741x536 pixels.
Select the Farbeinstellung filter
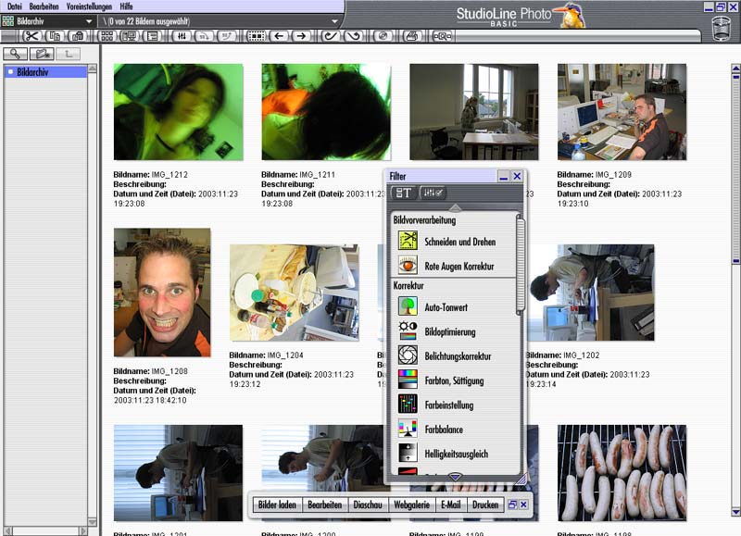coord(435,405)
